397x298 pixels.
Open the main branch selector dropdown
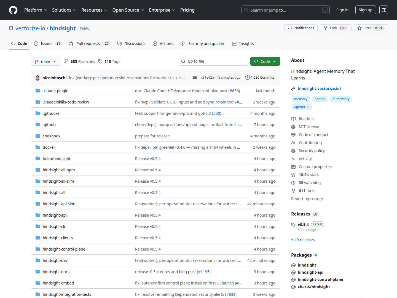coord(45,61)
